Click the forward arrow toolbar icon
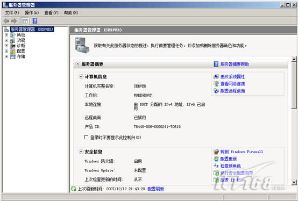Viewport: 298px width, 201px height. (x=14, y=21)
